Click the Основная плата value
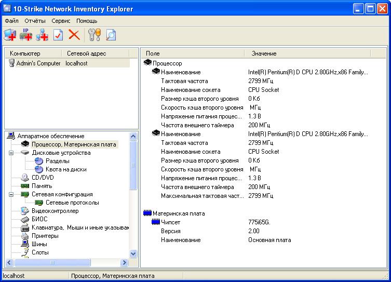Image resolution: width=391 pixels, height=282 pixels. click(269, 240)
